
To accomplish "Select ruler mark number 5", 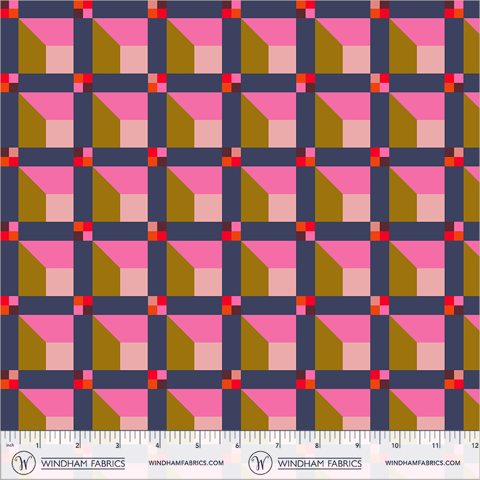I will [197, 446].
